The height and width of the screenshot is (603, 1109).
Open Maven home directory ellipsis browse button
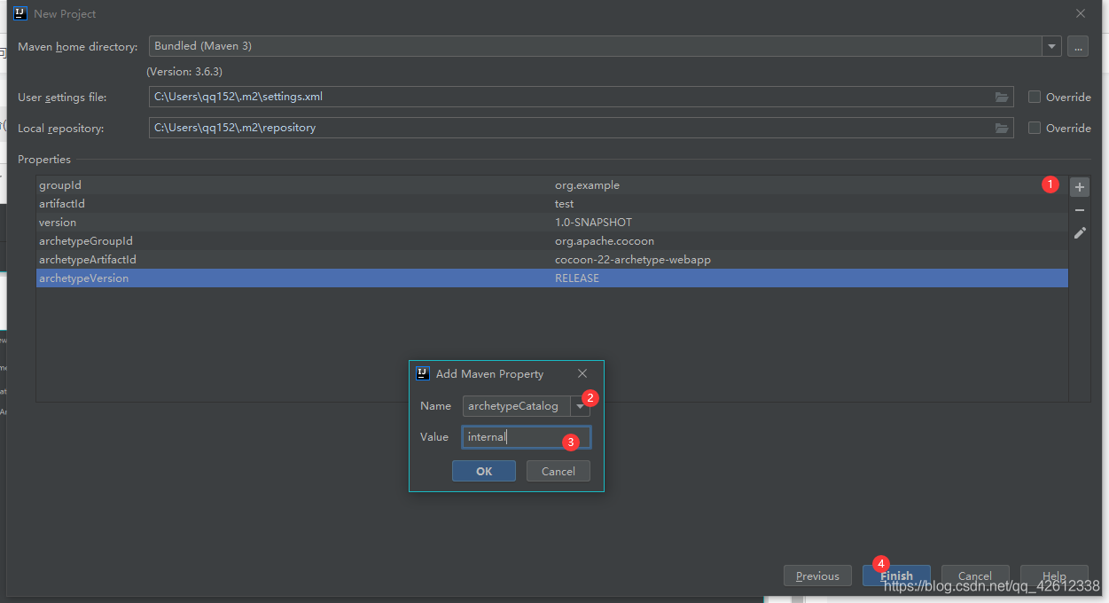[x=1077, y=46]
